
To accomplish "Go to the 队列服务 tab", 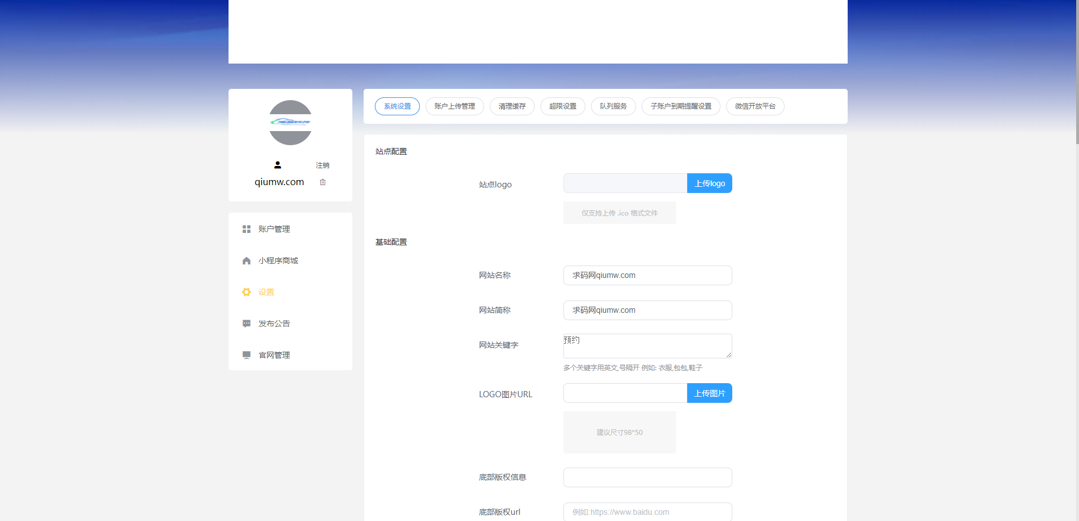I will pos(613,106).
